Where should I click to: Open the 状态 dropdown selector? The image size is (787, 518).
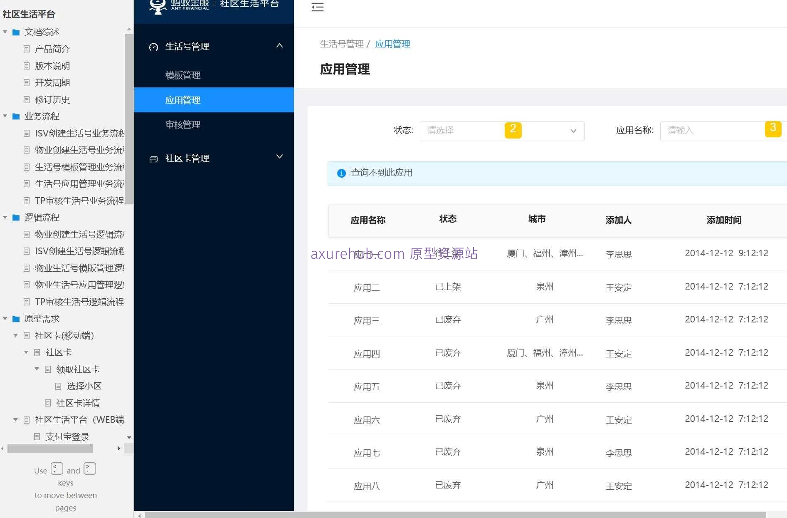(x=501, y=131)
